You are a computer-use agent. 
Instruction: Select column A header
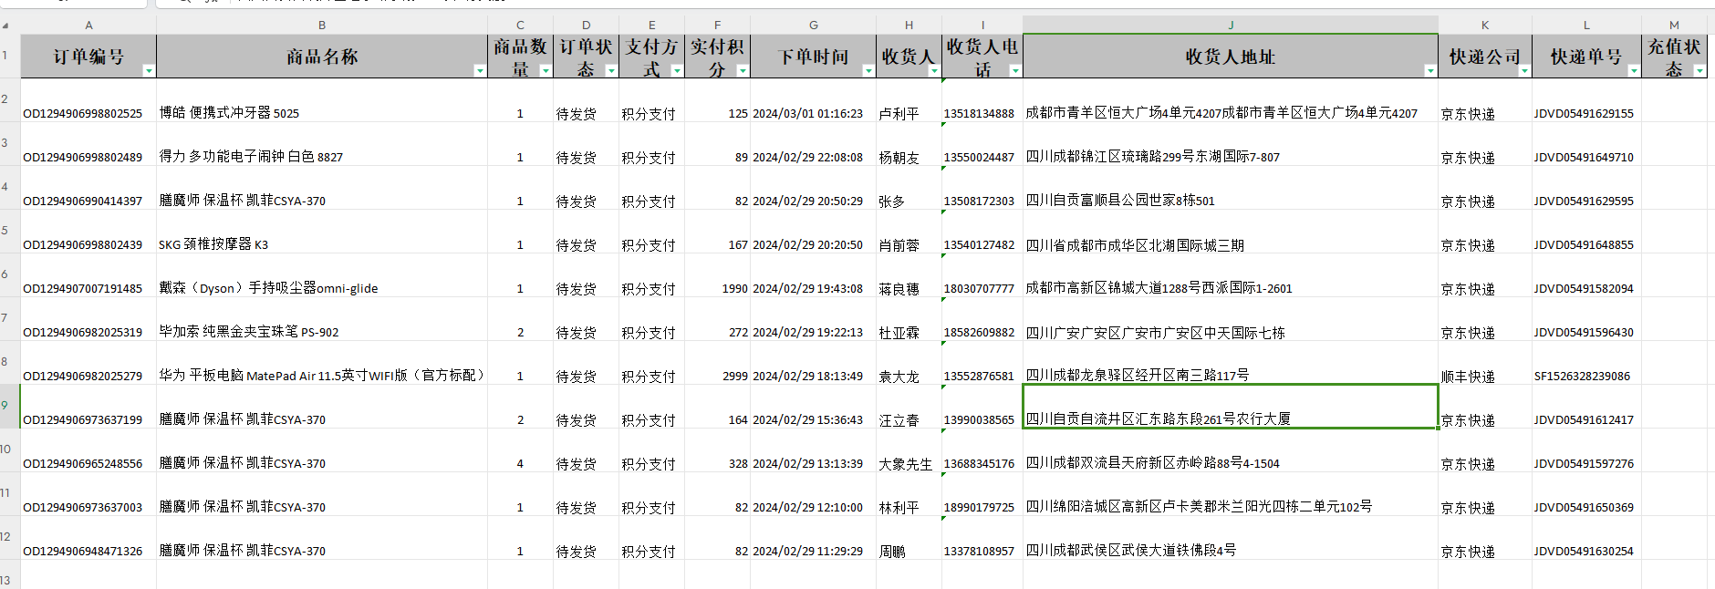(x=88, y=26)
